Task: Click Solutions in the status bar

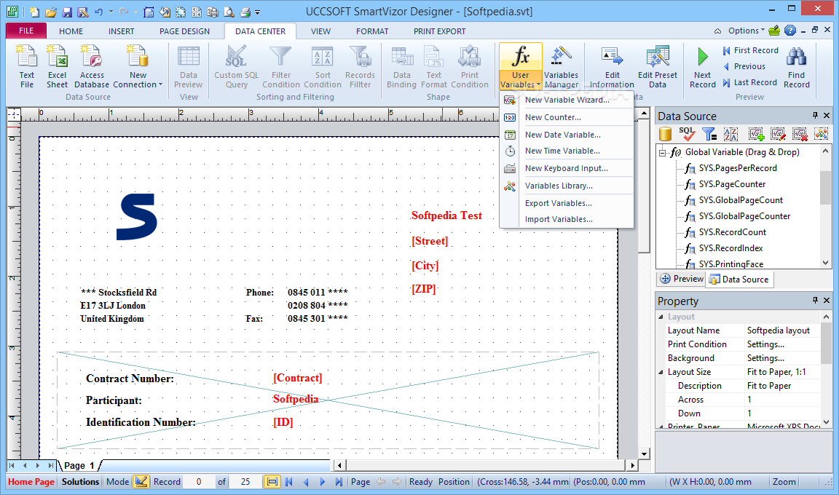Action: 80,482
